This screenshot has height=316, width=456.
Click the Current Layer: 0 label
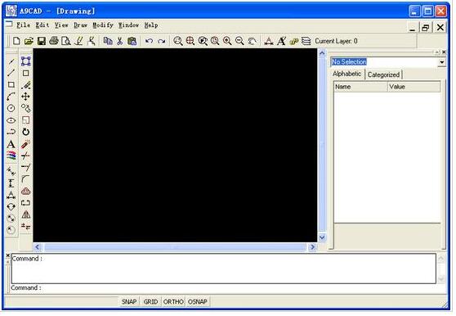336,41
